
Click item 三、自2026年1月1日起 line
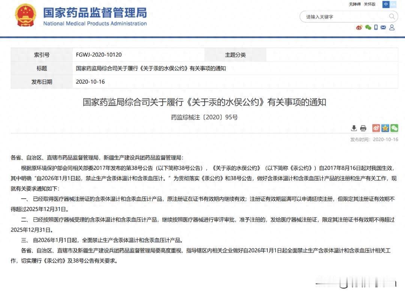click(x=102, y=240)
